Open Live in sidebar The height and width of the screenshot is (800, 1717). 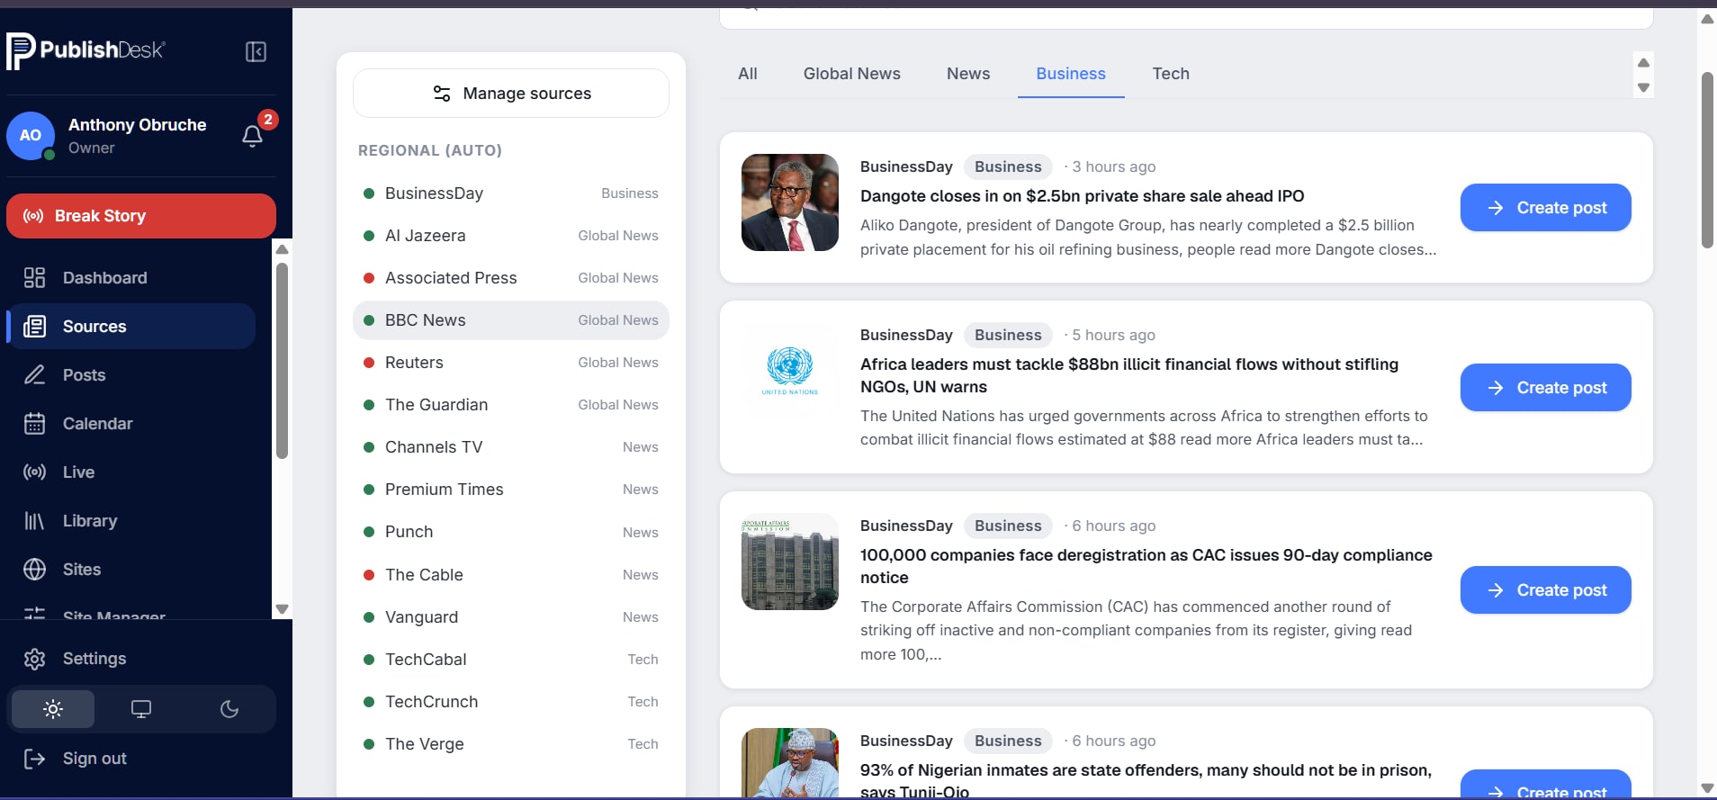tap(131, 472)
